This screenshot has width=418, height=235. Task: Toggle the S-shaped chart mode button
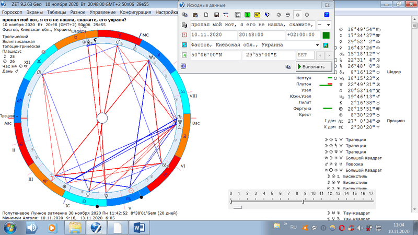(287, 15)
